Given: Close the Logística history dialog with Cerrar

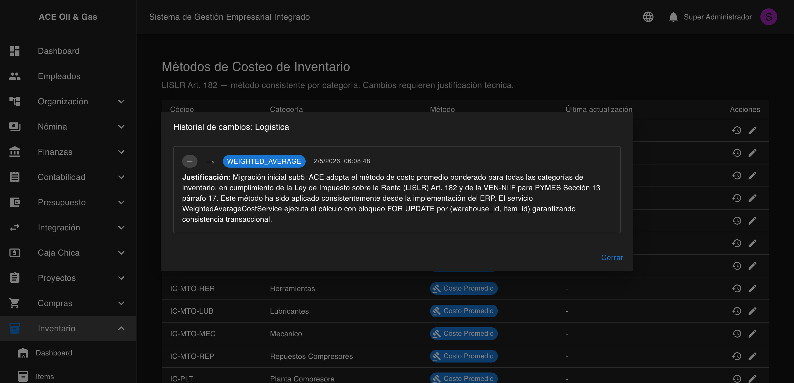Looking at the screenshot, I should click(612, 257).
